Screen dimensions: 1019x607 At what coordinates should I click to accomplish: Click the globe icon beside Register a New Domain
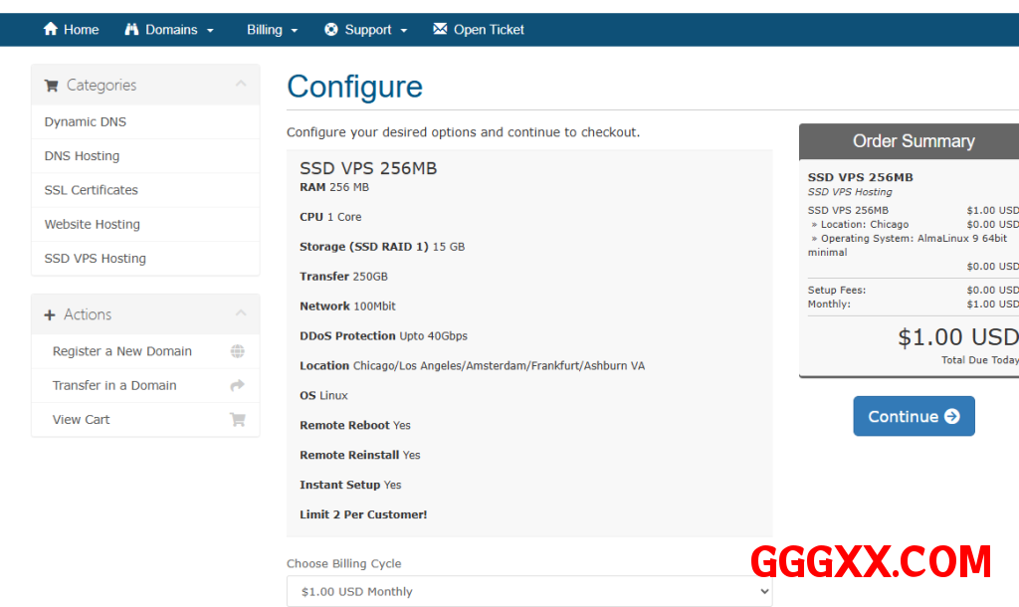(x=237, y=351)
